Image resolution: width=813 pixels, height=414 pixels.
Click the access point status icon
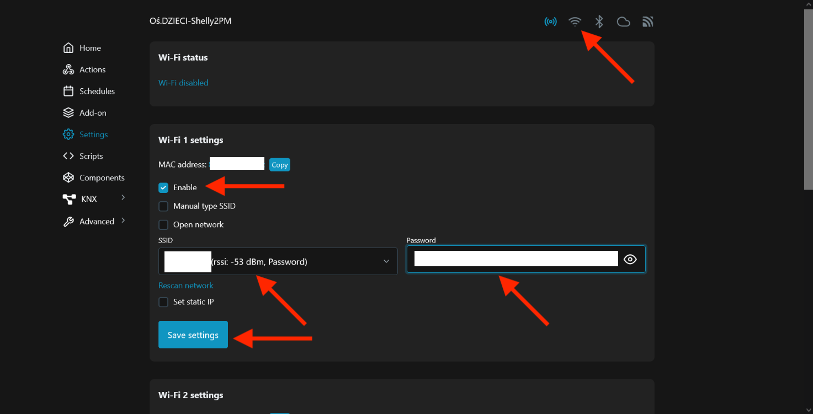pos(550,22)
